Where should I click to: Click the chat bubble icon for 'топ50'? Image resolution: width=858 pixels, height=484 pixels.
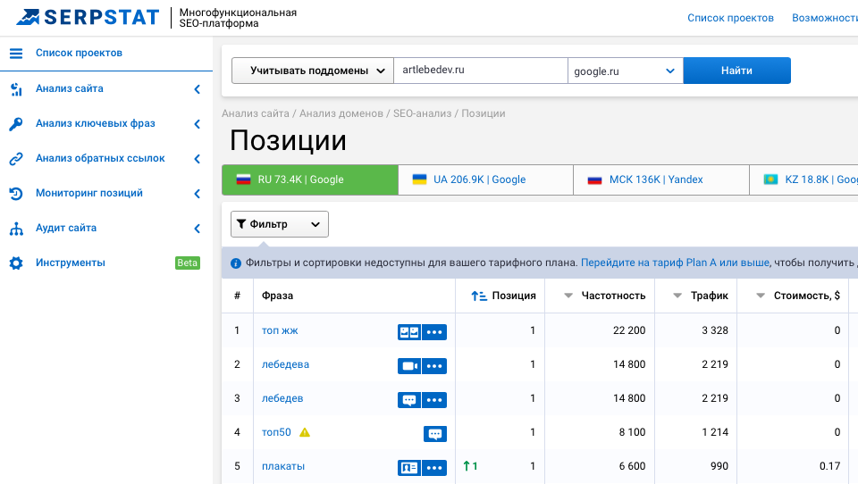[434, 433]
